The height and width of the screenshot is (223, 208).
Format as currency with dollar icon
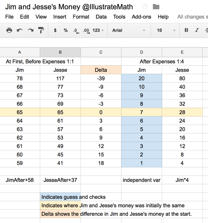[55, 30]
